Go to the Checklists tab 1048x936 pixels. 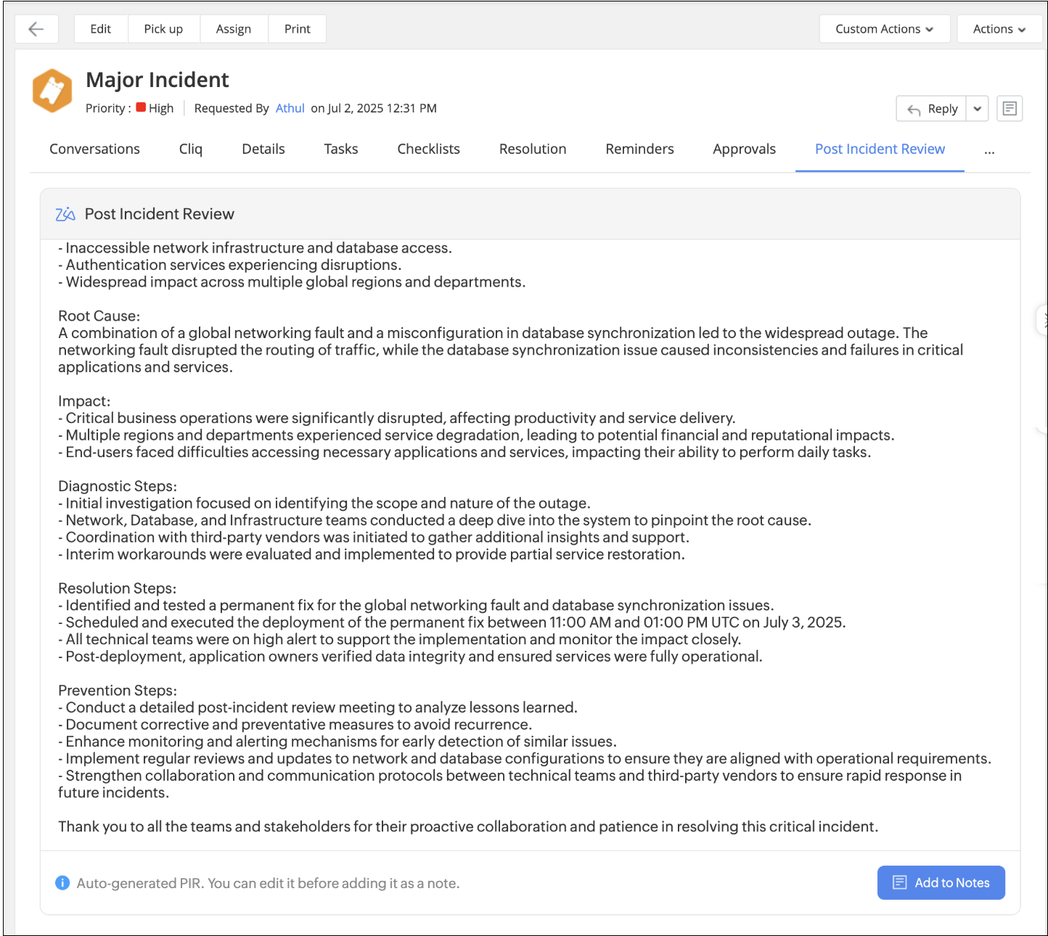(x=428, y=149)
